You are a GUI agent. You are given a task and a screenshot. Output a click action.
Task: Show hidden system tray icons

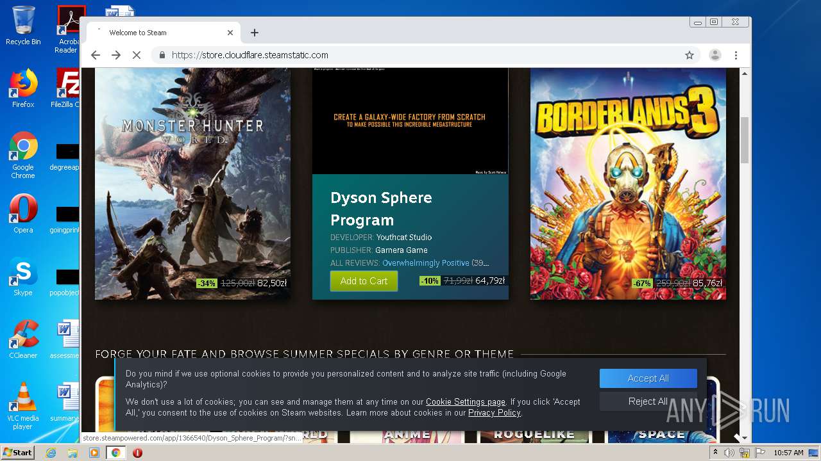[715, 453]
